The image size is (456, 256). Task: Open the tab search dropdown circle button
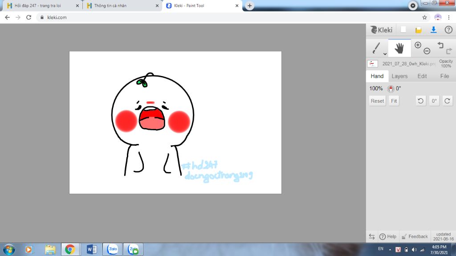click(x=413, y=5)
